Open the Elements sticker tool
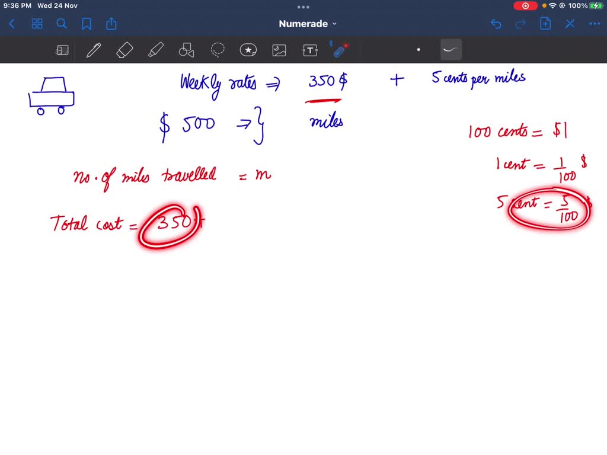 (x=248, y=50)
